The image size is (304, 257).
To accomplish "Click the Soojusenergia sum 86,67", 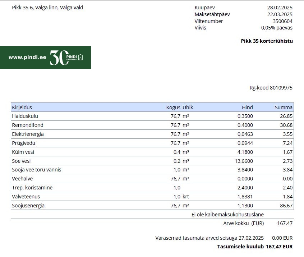I will pyautogui.click(x=286, y=206).
